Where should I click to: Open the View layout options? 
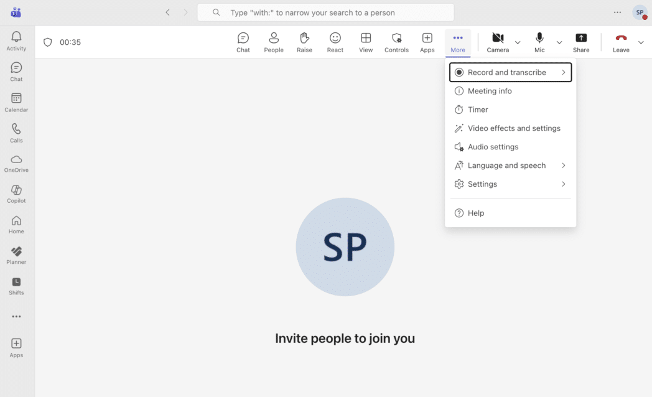click(x=366, y=42)
